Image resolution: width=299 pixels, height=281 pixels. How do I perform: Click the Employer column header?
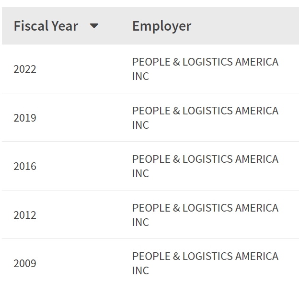pos(161,26)
